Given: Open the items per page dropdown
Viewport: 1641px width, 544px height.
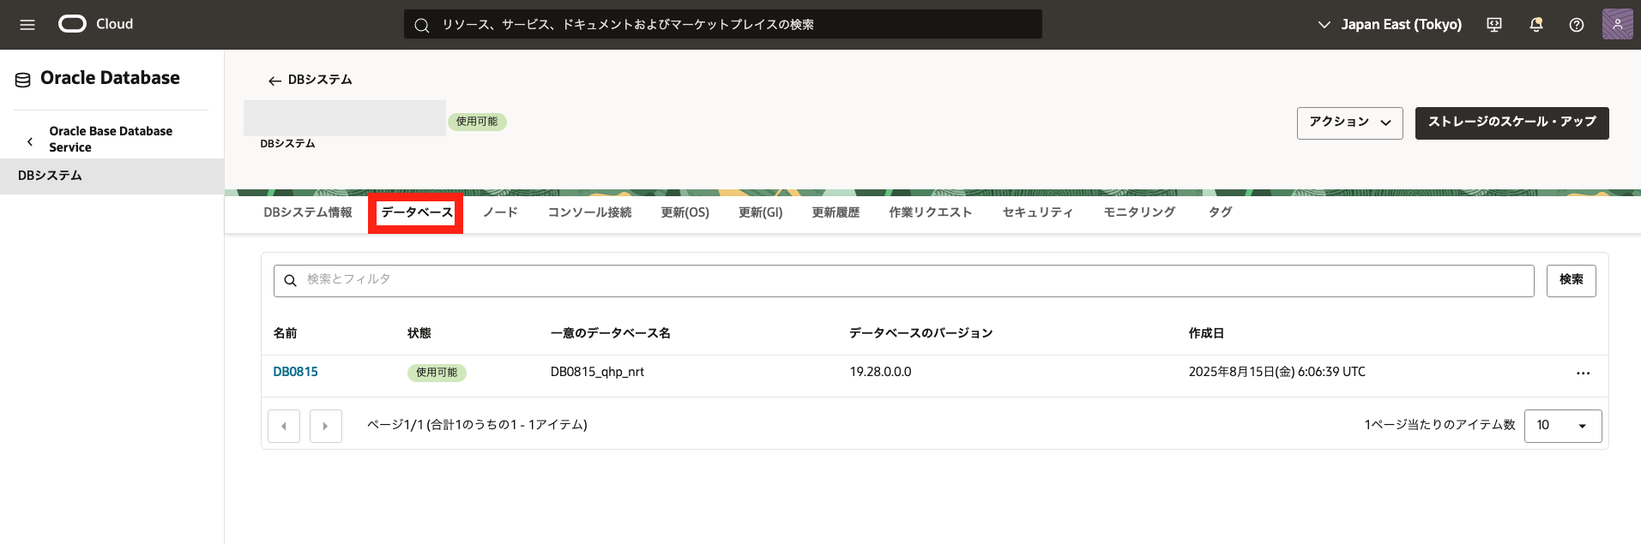Looking at the screenshot, I should (1562, 426).
